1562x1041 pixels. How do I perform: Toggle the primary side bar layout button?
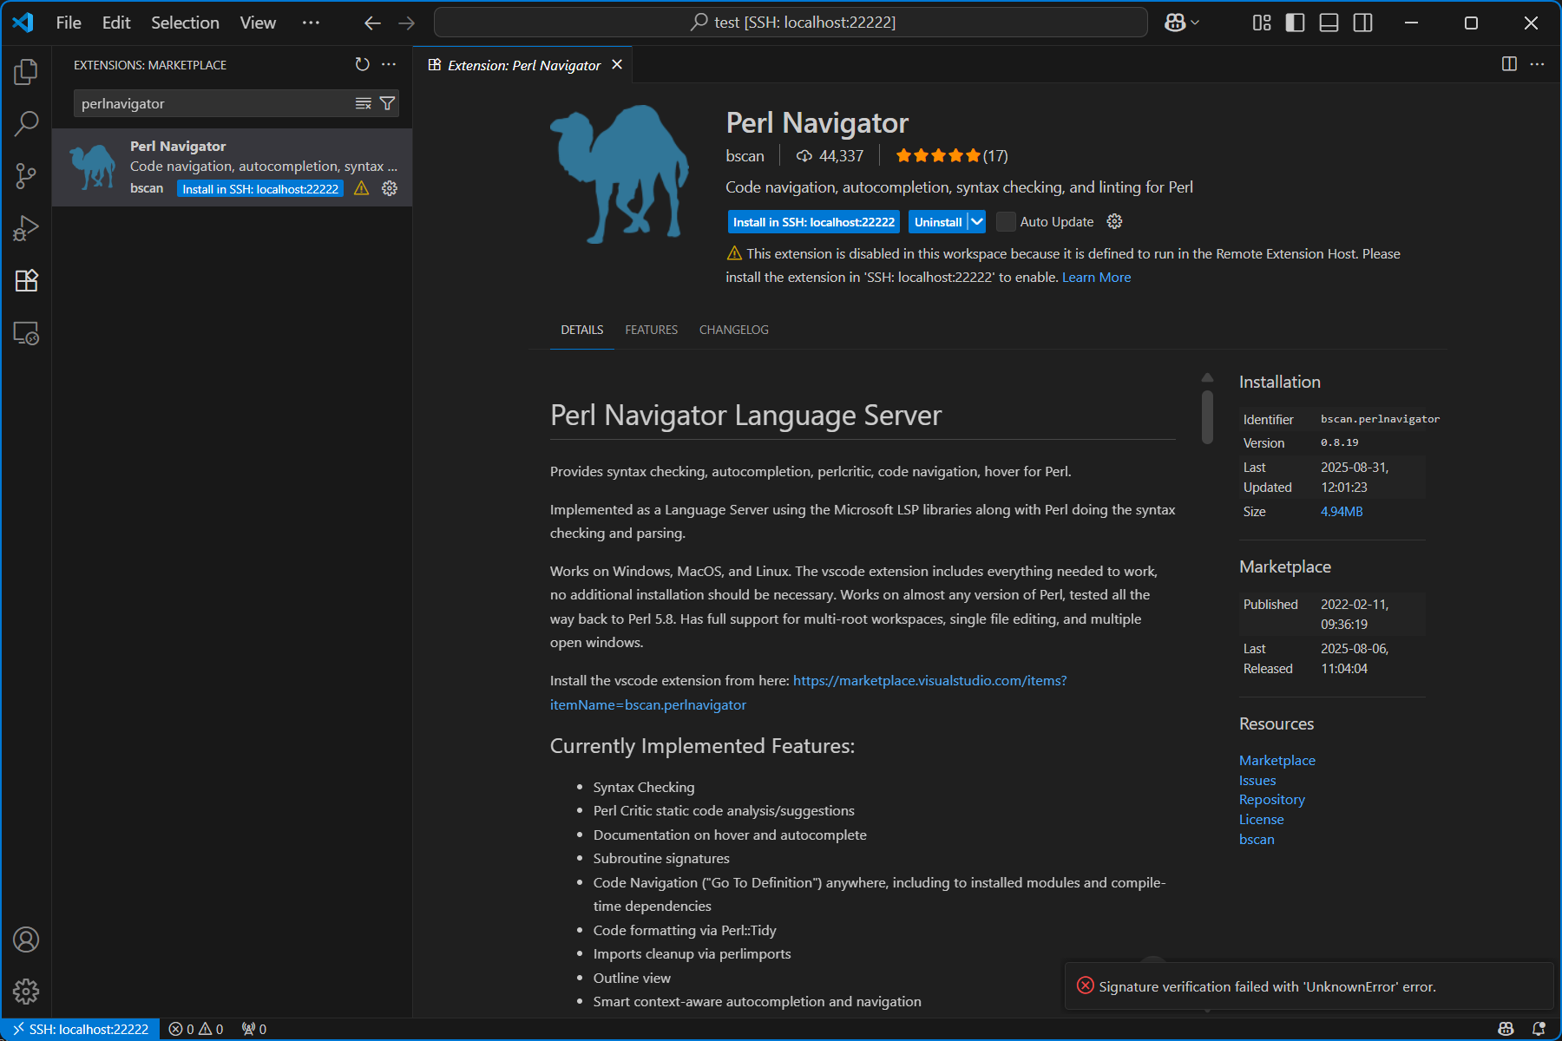[1295, 23]
